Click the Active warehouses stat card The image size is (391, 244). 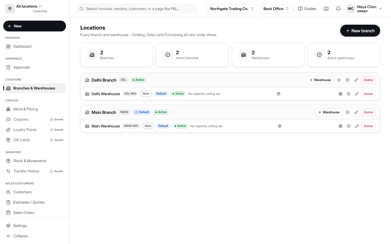344,55
